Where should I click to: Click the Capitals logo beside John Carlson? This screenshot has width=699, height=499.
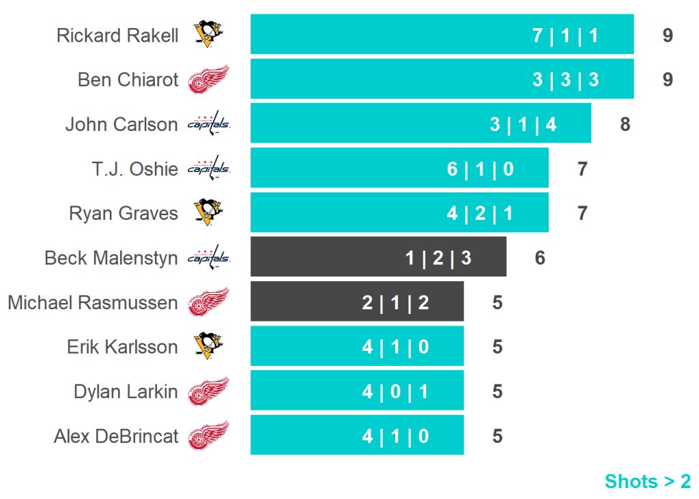tap(209, 124)
